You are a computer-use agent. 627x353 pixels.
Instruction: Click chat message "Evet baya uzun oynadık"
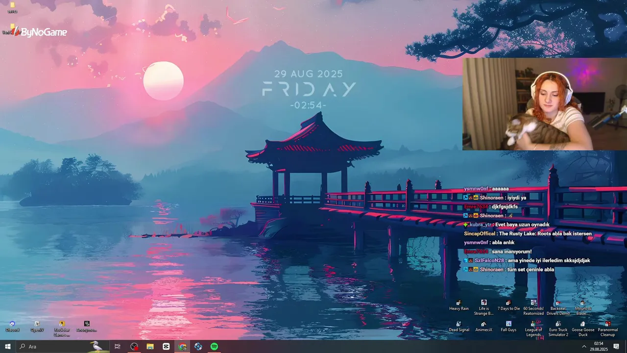[522, 225]
